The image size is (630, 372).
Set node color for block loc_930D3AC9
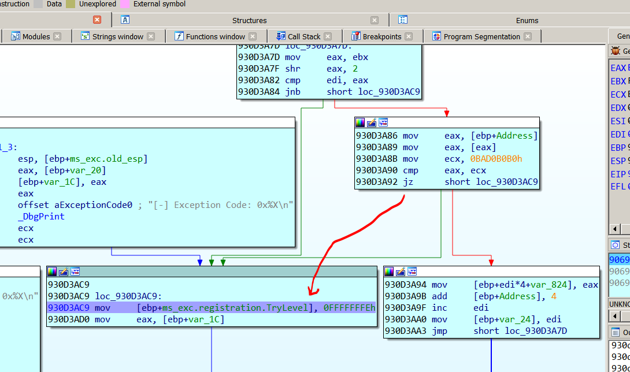click(x=52, y=271)
